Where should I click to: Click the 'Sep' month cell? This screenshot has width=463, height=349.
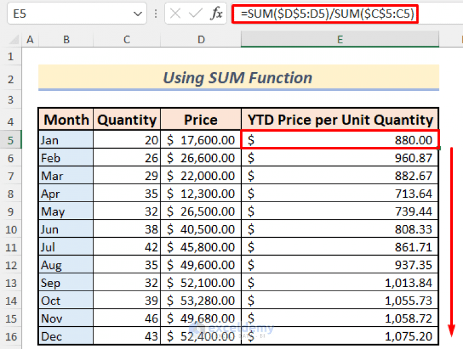pos(66,283)
